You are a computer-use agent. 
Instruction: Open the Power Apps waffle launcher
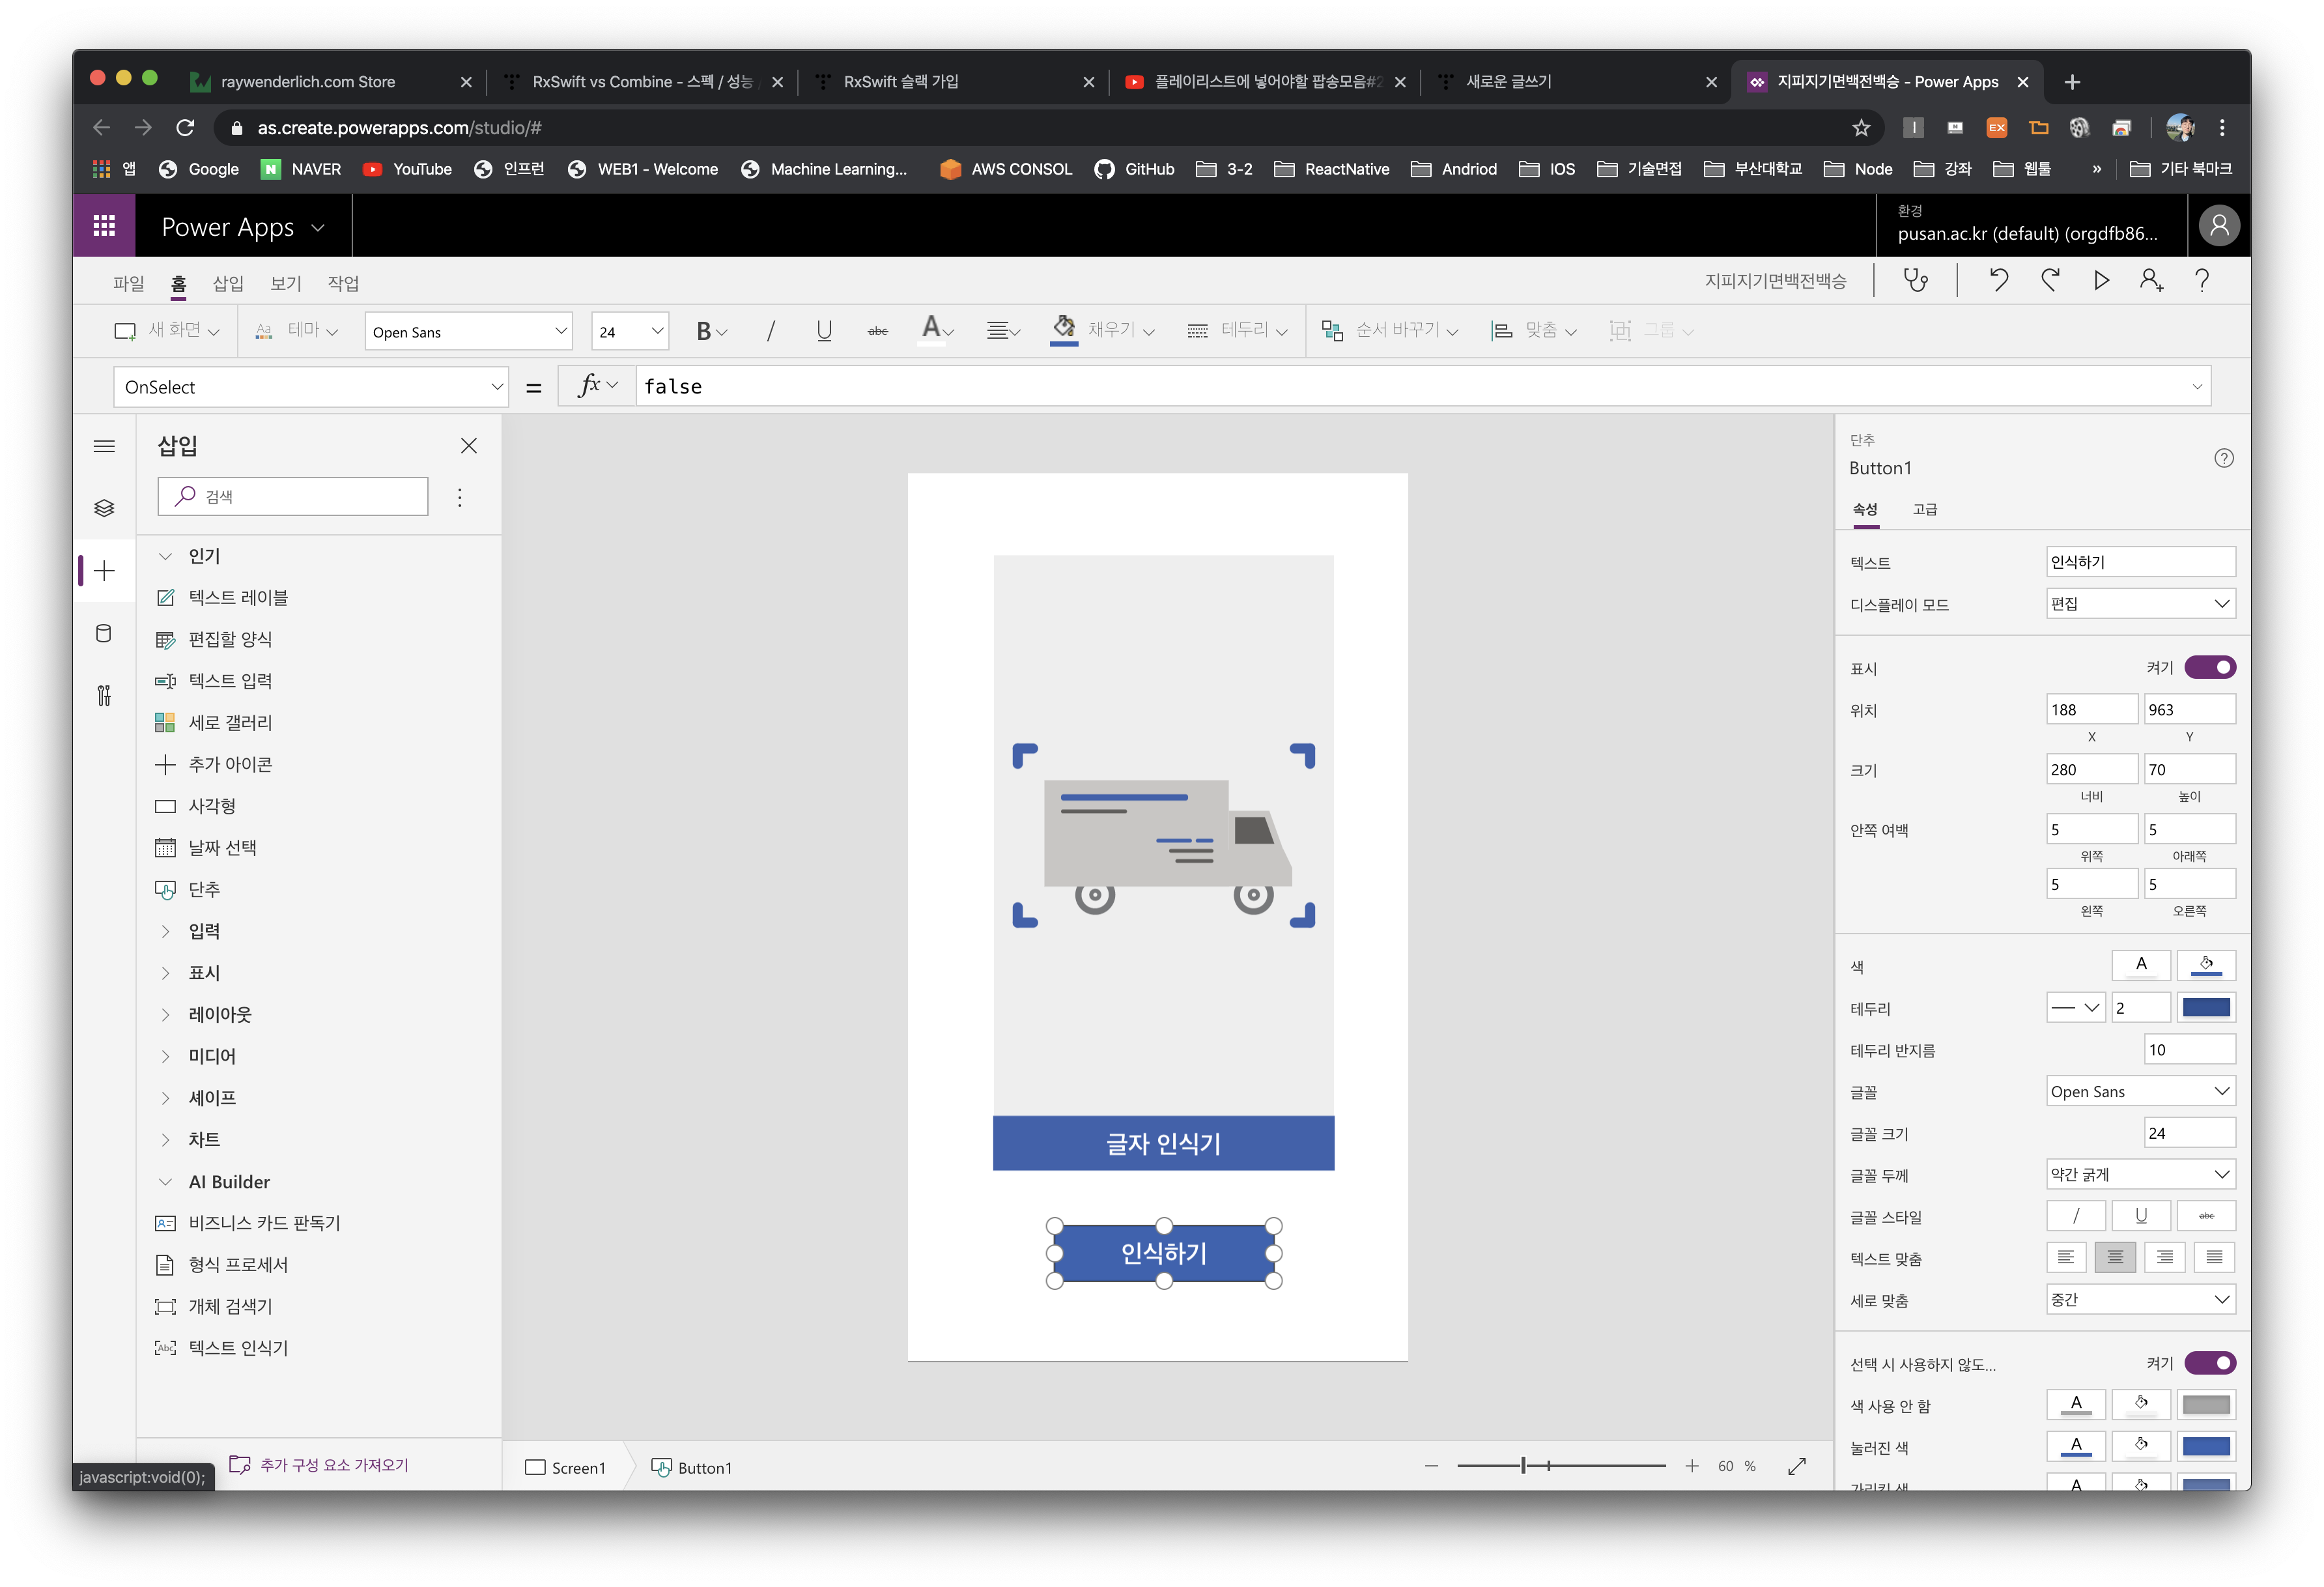pyautogui.click(x=104, y=226)
